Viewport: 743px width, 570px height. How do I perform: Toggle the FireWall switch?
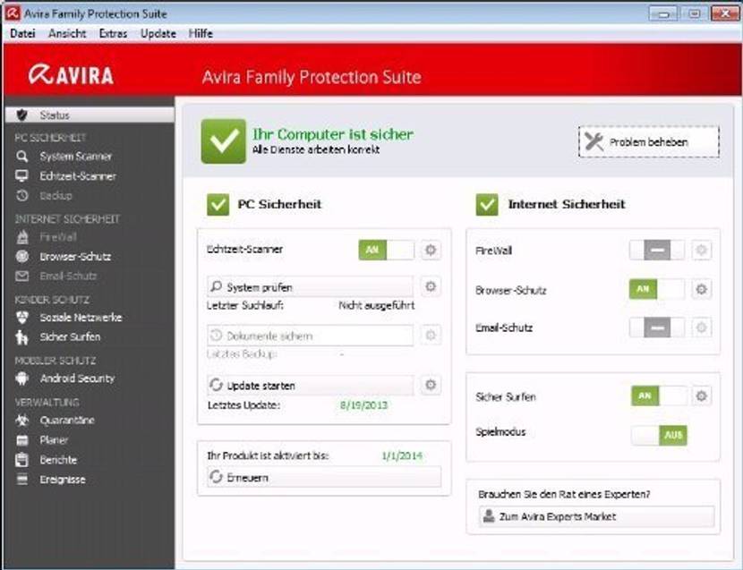pos(657,250)
